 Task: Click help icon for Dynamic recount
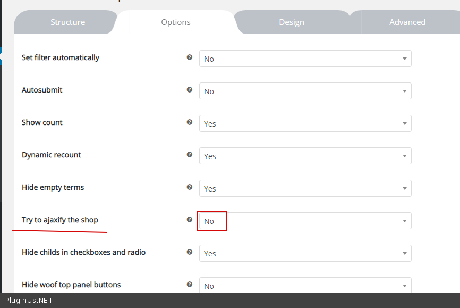pos(190,155)
